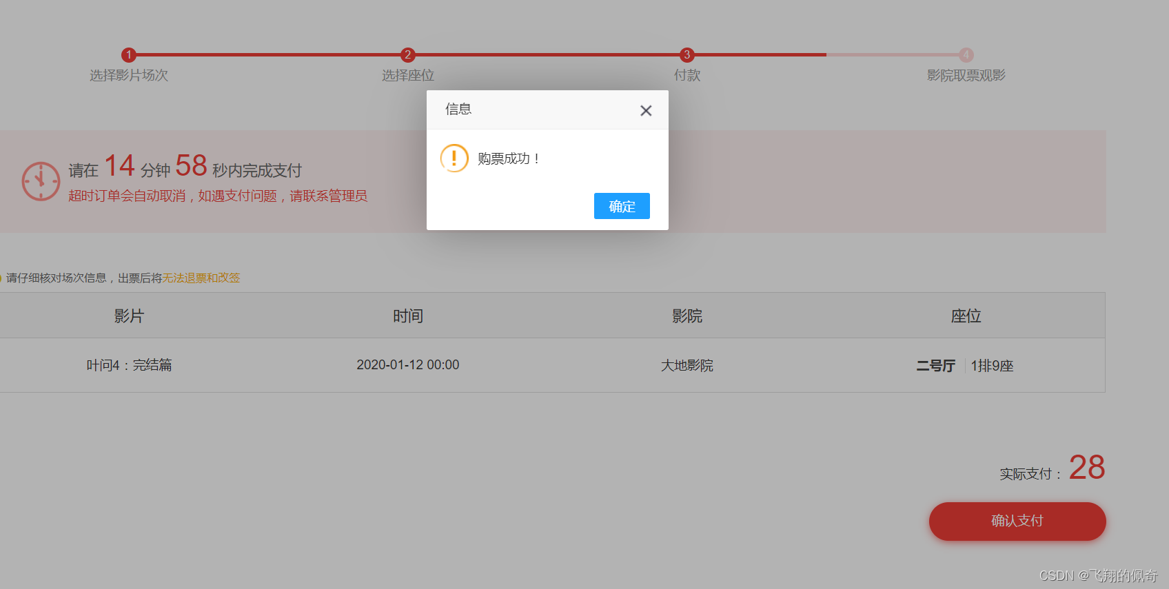Click the 无法退票和改签 warning text

[201, 278]
